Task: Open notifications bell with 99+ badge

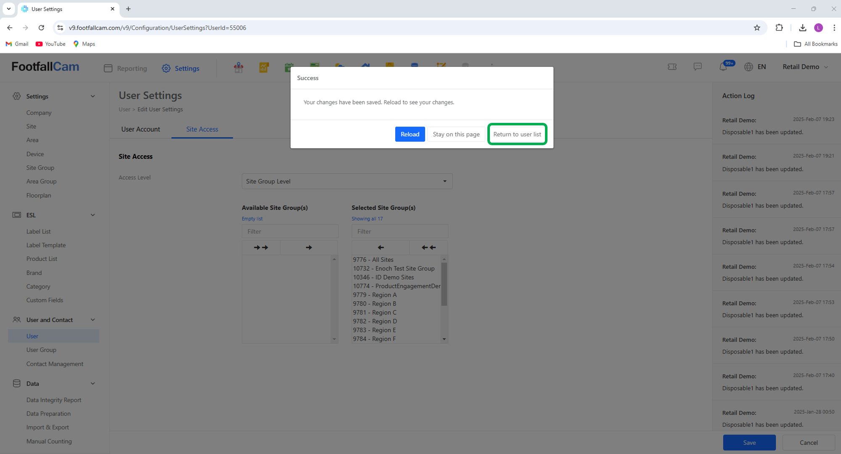Action: [723, 66]
